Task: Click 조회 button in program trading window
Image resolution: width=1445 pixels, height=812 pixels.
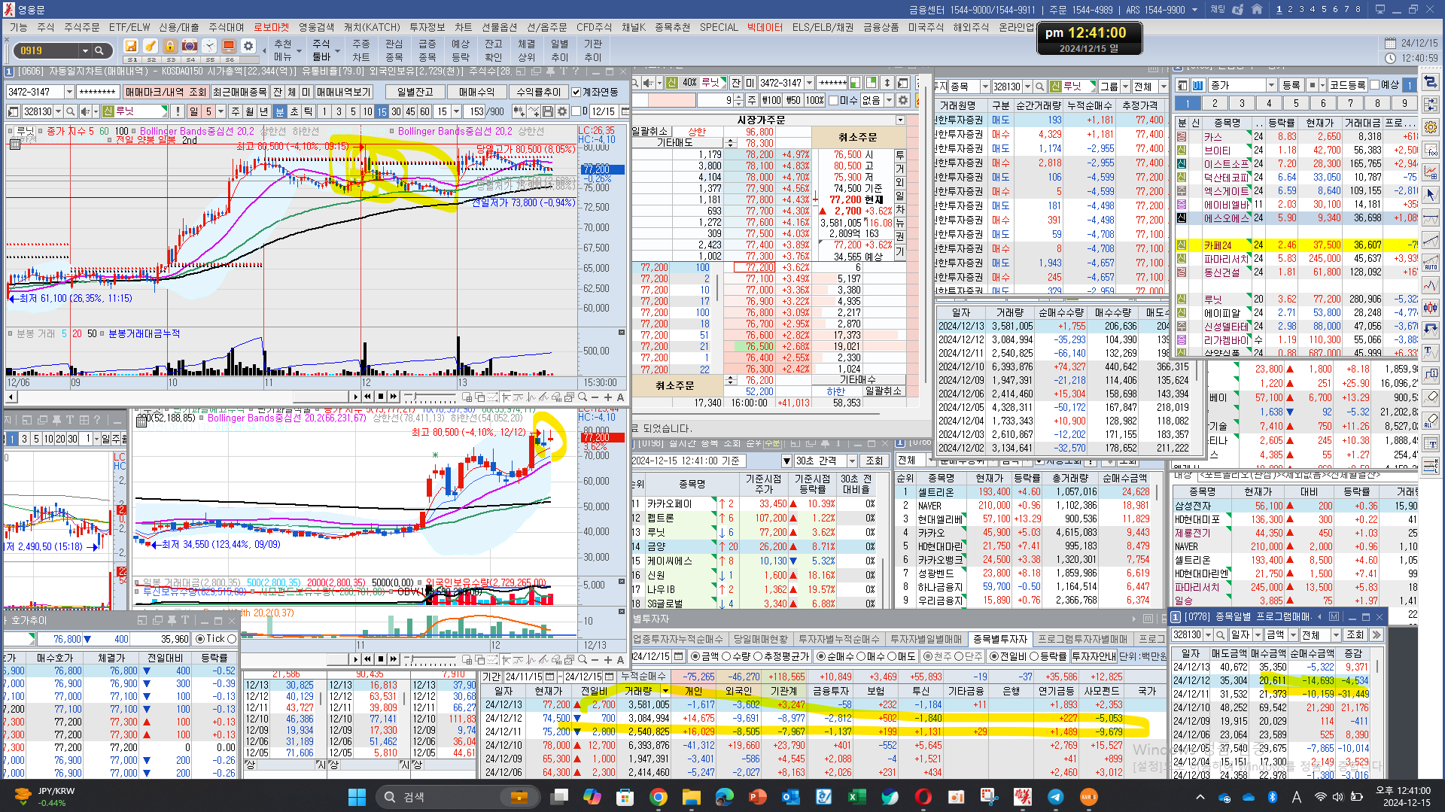Action: [x=1355, y=635]
